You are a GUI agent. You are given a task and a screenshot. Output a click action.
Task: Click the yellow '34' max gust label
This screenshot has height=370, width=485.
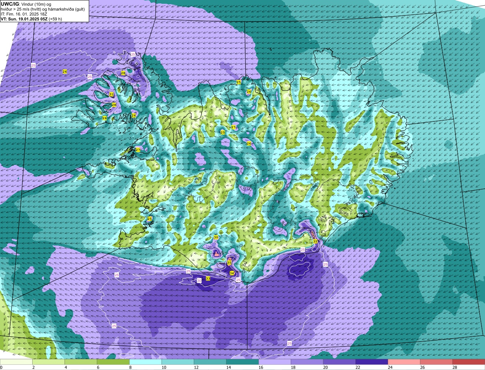click(232, 273)
